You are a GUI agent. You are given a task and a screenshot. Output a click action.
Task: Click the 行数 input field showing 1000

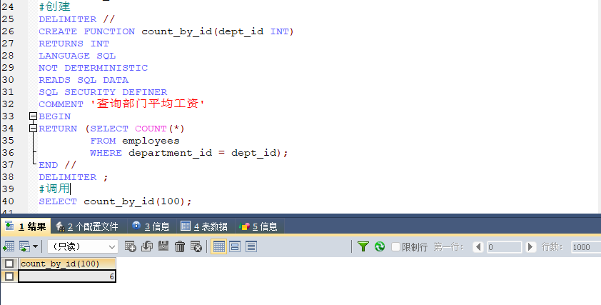586,246
